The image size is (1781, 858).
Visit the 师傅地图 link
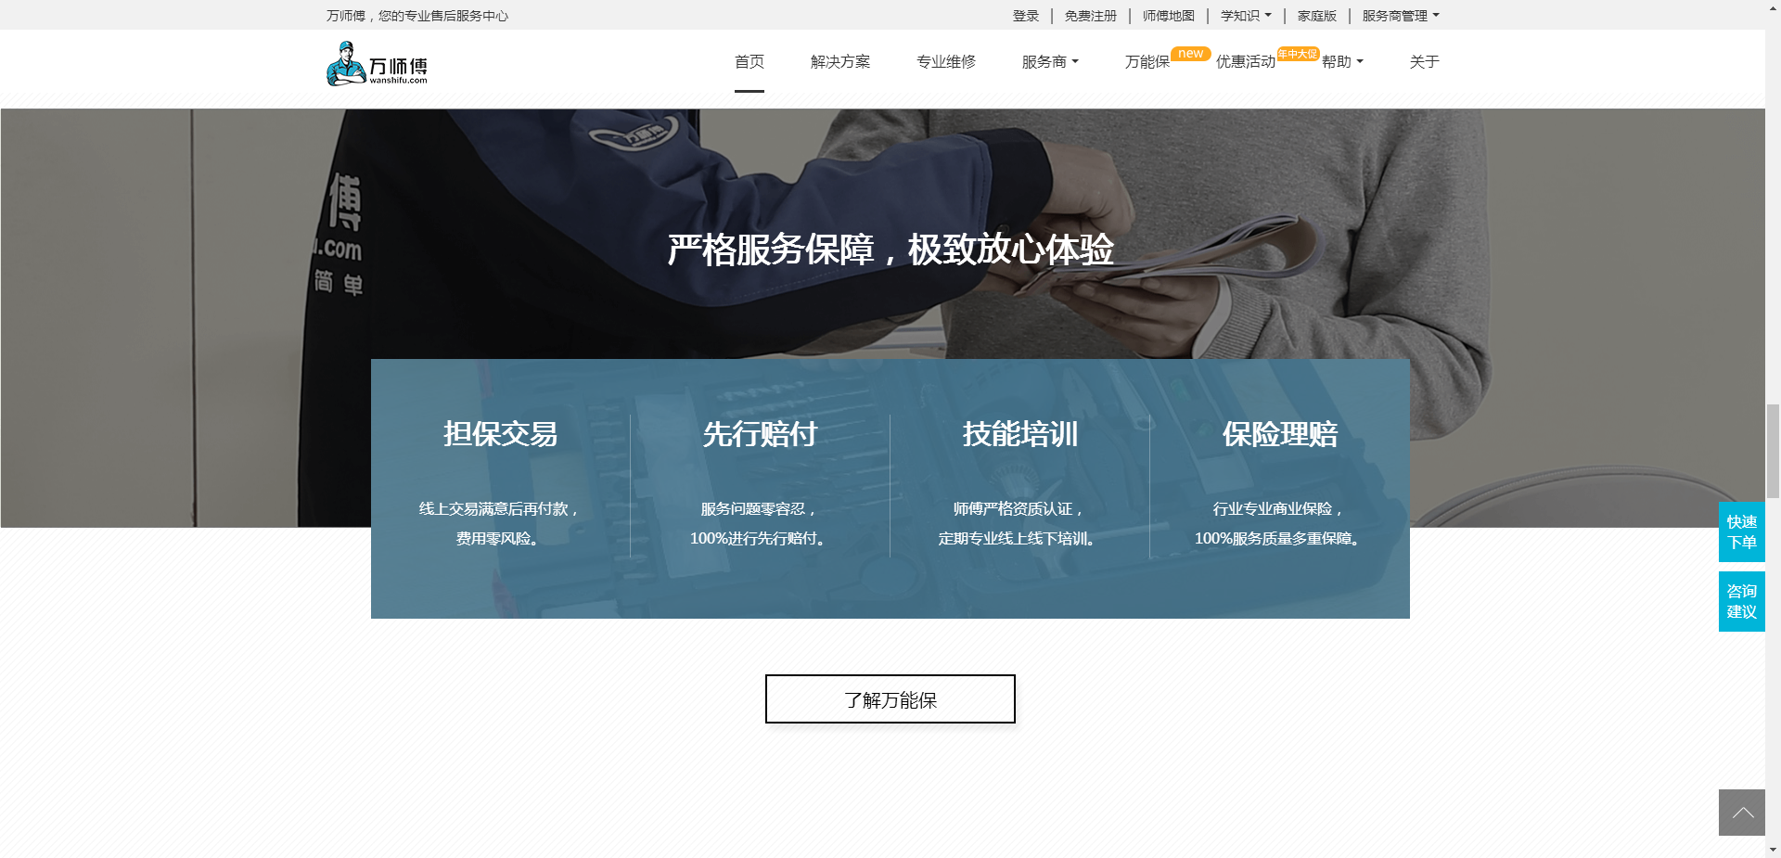pyautogui.click(x=1168, y=16)
